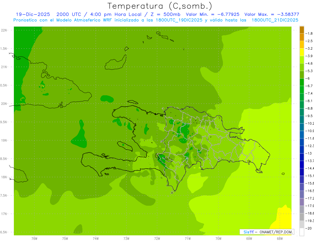Viewport: 314px width, 242px height.
Task: Click the "21N" latitude axis label
Action: (x=4, y=67)
